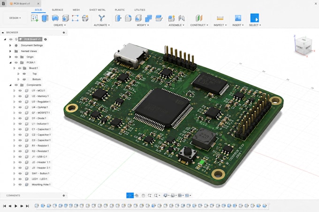
Task: Click the Offset Face tool icon
Action: pyautogui.click(x=159, y=18)
